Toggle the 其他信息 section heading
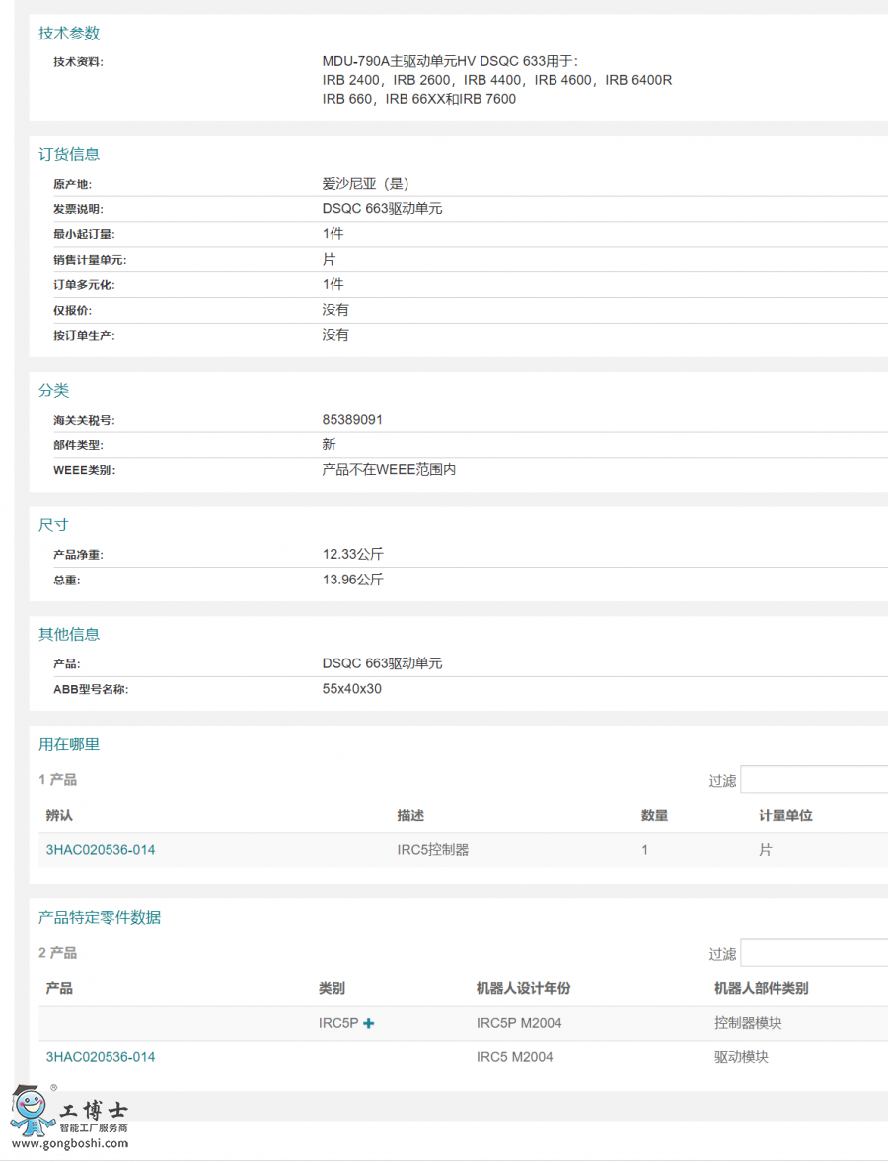This screenshot has width=888, height=1163. tap(69, 634)
